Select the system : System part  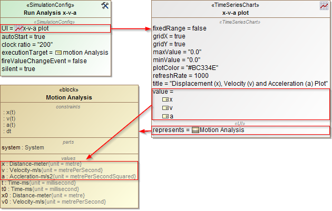pos(23,147)
